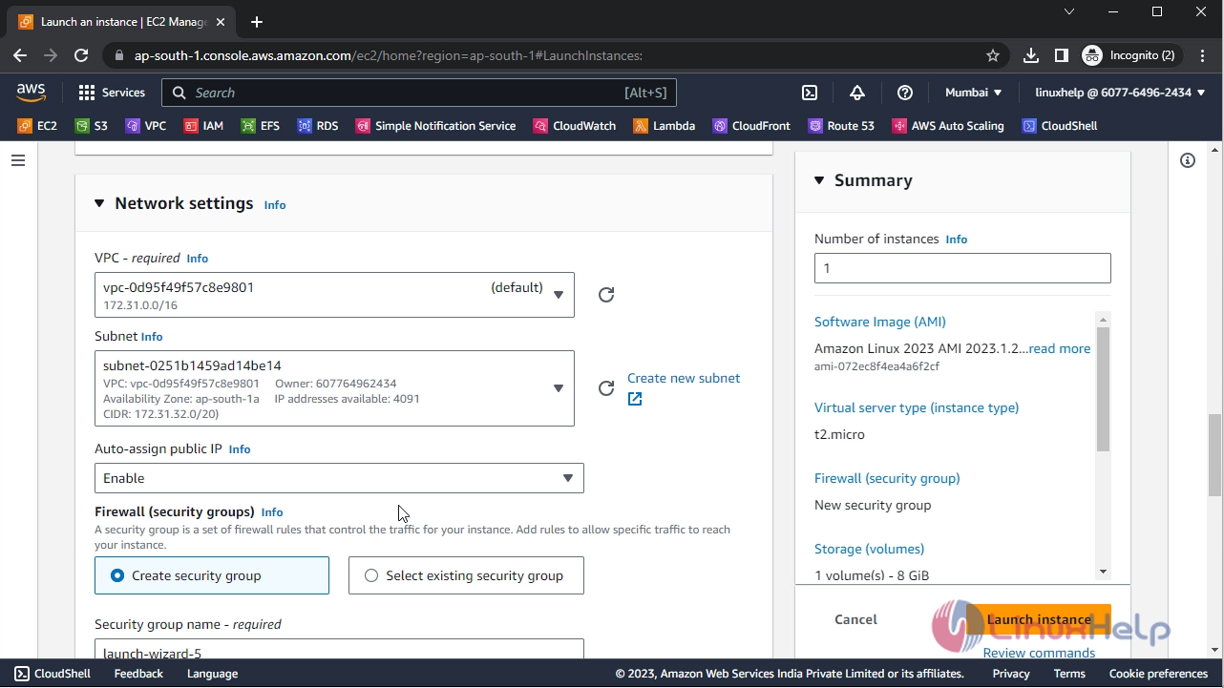Open Auto-assign public IP dropdown
The image size is (1224, 688).
coord(339,478)
